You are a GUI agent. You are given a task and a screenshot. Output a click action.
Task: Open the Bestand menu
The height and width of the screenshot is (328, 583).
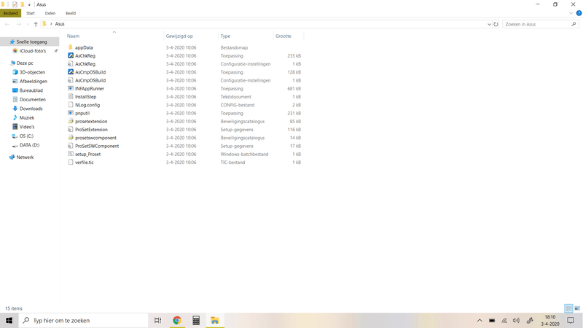pos(10,13)
